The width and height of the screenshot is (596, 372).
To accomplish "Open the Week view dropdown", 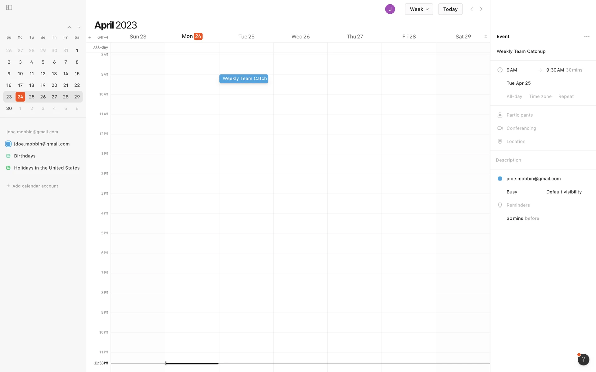I will [419, 9].
